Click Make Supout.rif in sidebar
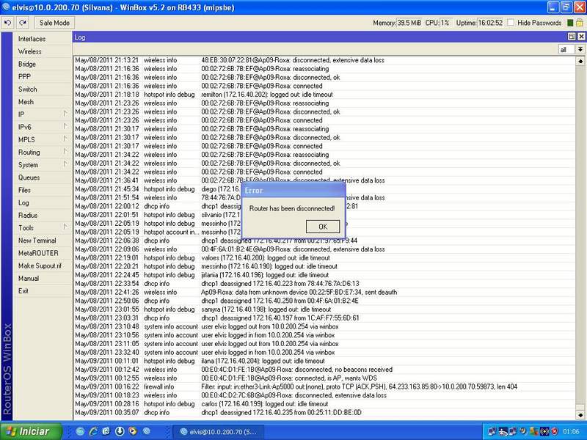 tap(42, 265)
